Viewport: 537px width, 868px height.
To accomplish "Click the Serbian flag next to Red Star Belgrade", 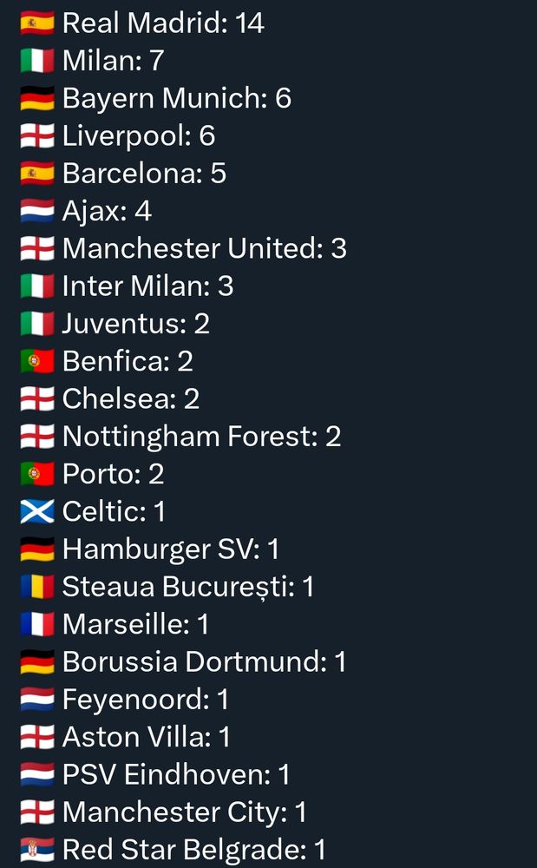I will coord(37,850).
